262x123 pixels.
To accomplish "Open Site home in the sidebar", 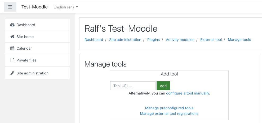I will tap(37, 37).
